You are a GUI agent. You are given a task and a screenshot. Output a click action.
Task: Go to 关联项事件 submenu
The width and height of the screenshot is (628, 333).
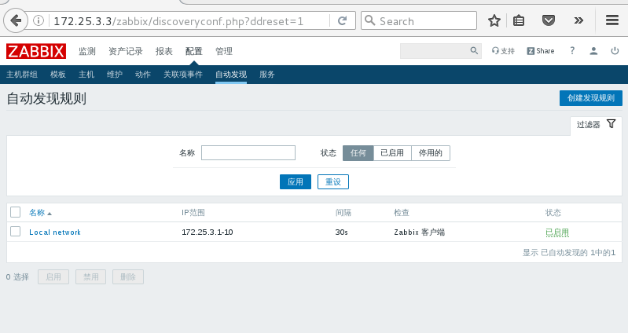(183, 75)
